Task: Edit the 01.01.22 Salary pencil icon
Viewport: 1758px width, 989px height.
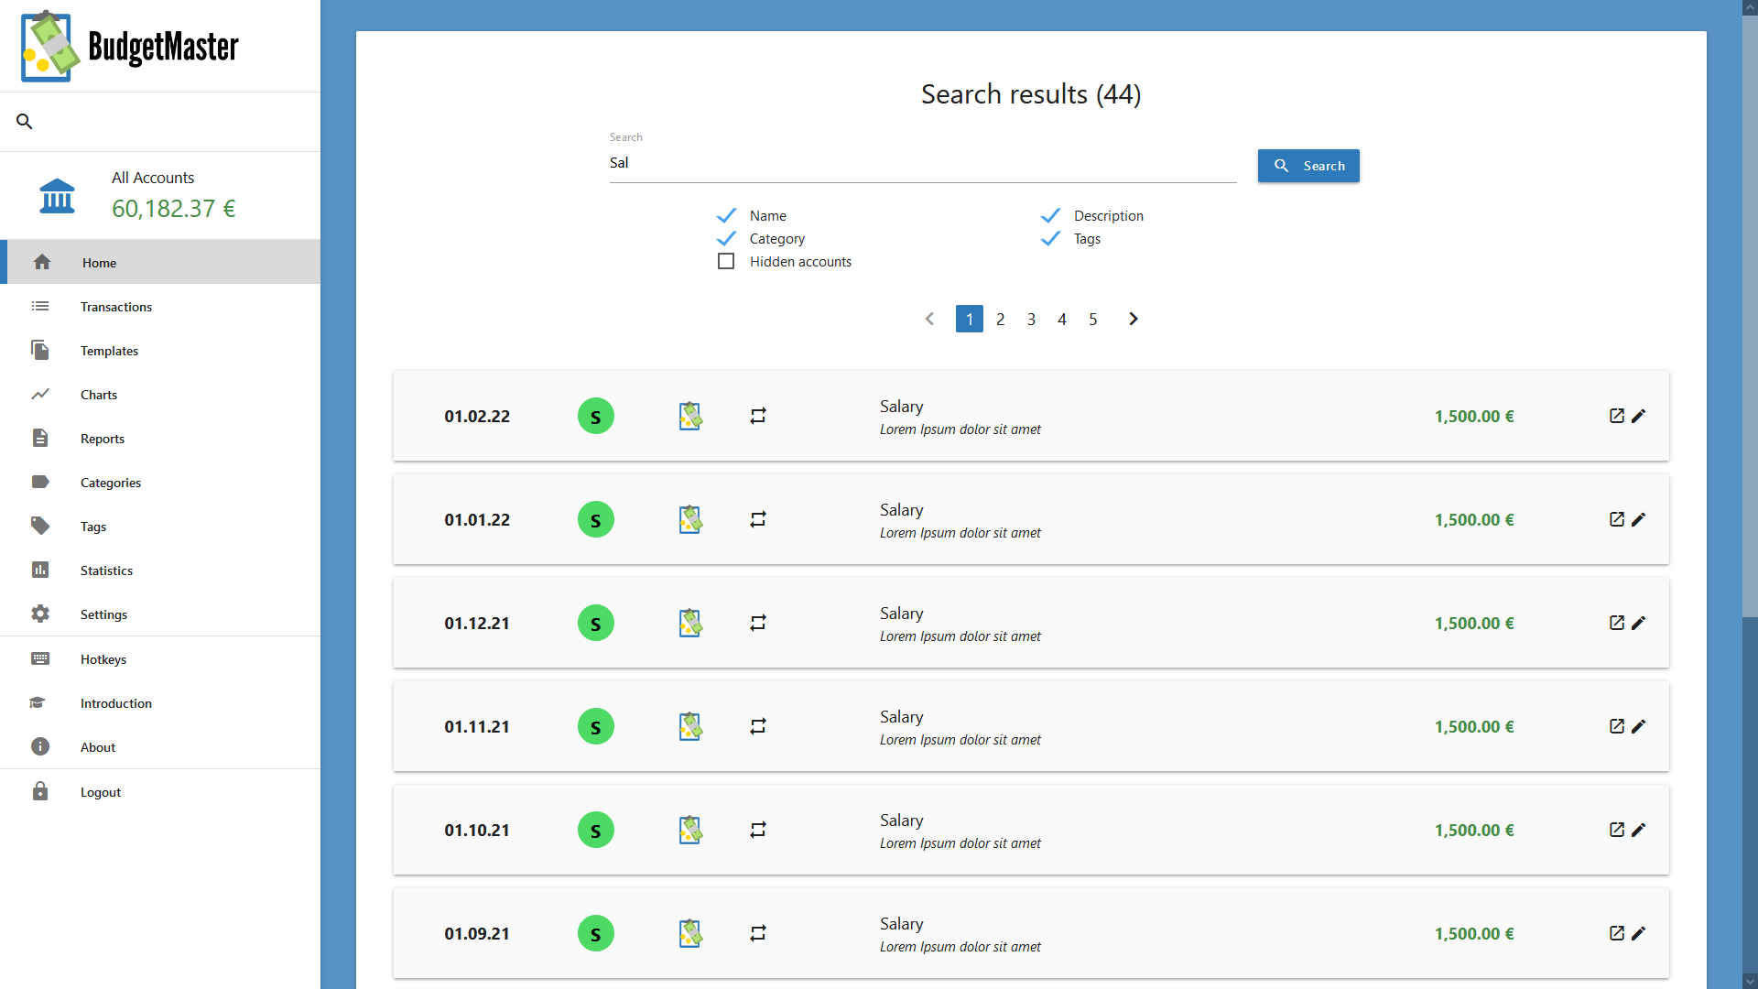Action: pyautogui.click(x=1638, y=519)
